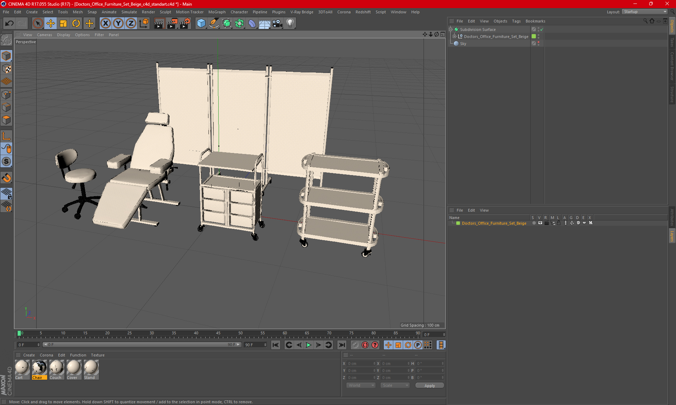The width and height of the screenshot is (676, 405).
Task: Open Edit Render Settings icon
Action: click(x=185, y=23)
